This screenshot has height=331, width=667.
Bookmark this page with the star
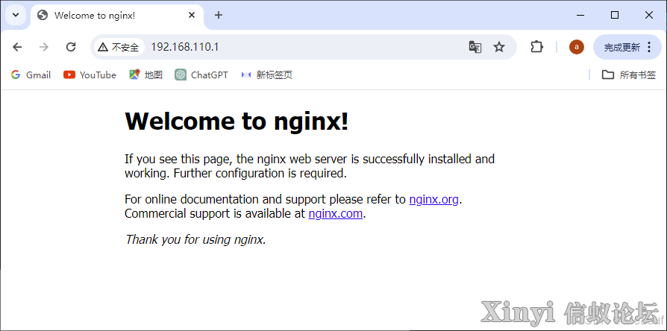(499, 47)
